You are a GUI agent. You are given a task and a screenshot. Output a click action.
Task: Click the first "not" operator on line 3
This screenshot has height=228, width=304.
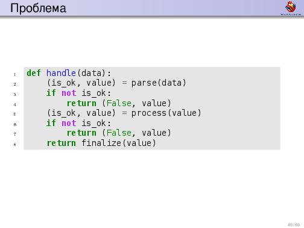tap(69, 93)
